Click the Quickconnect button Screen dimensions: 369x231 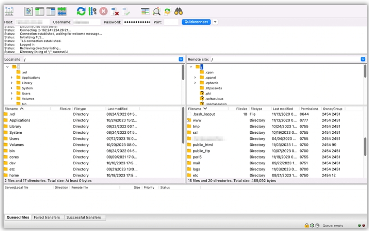(196, 22)
